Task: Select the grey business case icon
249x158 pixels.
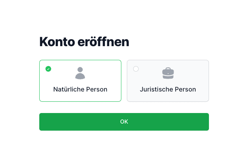Action: 168,73
